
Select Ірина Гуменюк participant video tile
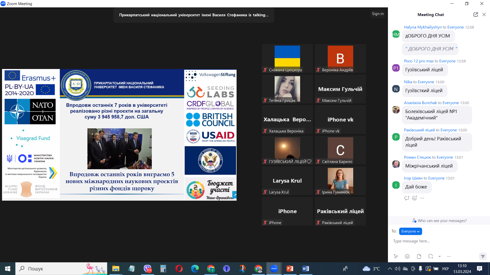[x=340, y=181]
